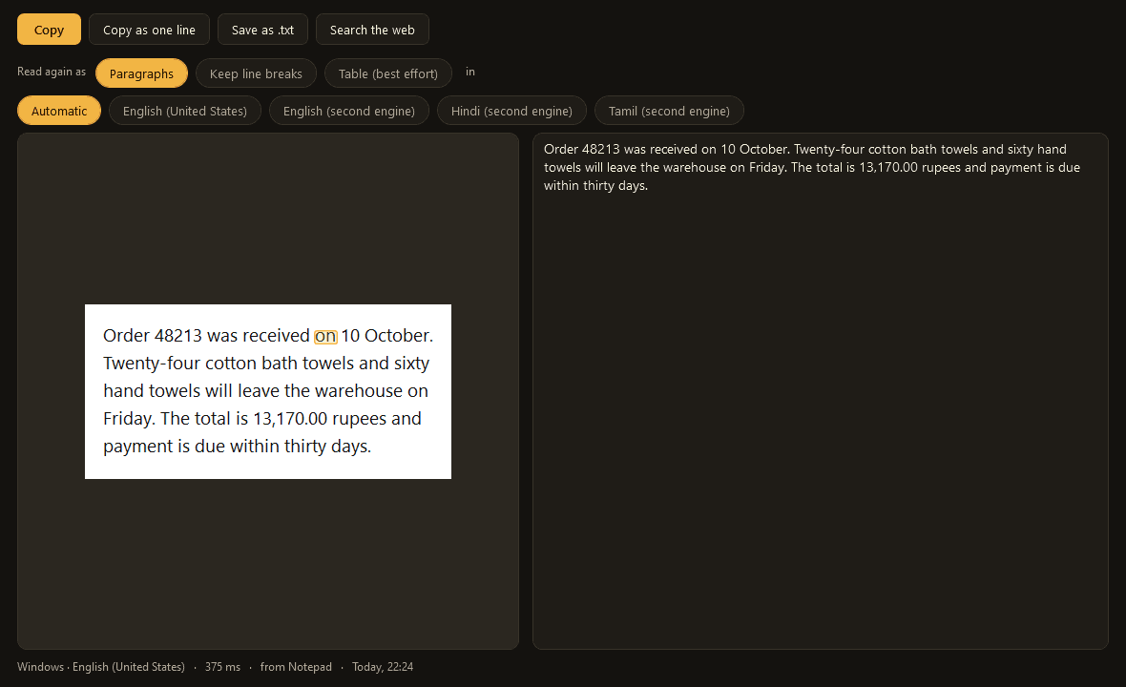Viewport: 1126px width, 687px height.
Task: Choose Tamil (second engine)
Action: pyautogui.click(x=669, y=111)
